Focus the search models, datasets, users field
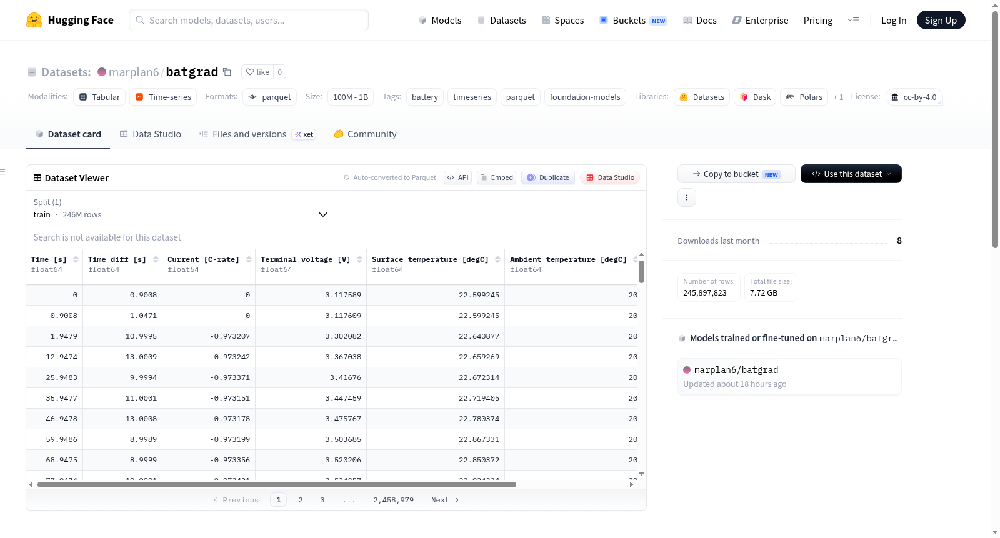Screen dimensions: 1000x538 249,20
